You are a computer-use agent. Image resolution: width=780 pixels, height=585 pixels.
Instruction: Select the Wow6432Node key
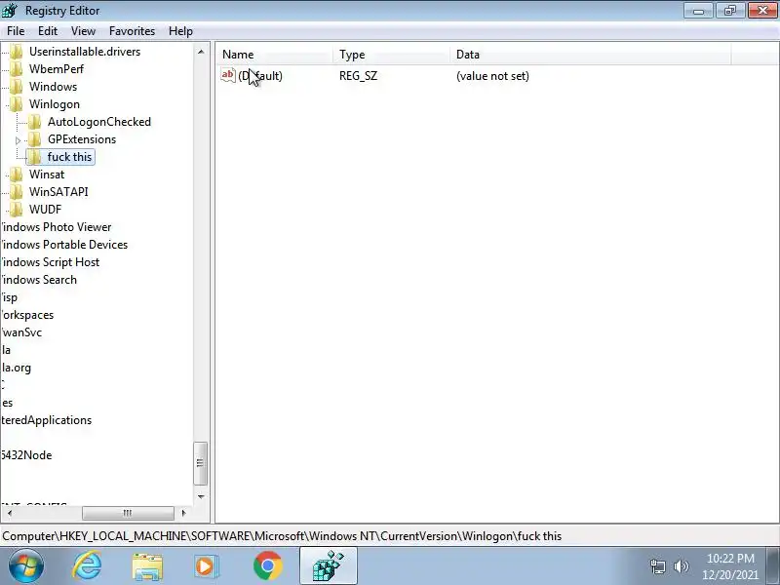[26, 455]
